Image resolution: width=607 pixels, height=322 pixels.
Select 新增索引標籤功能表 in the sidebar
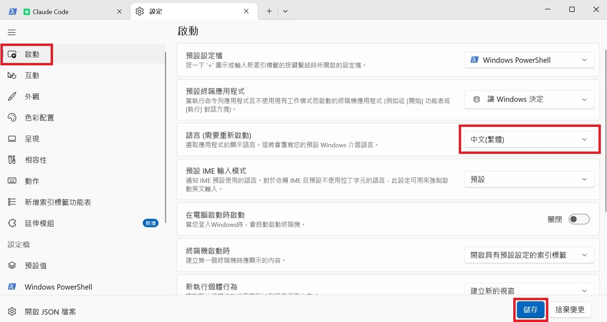[x=83, y=202]
